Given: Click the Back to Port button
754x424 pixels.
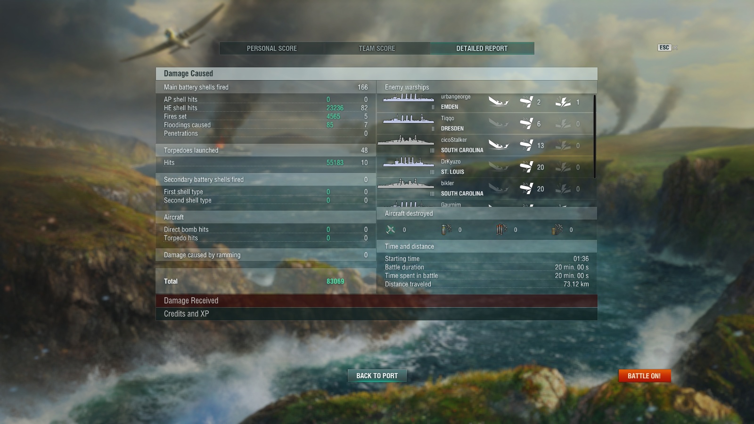Looking at the screenshot, I should click(377, 376).
